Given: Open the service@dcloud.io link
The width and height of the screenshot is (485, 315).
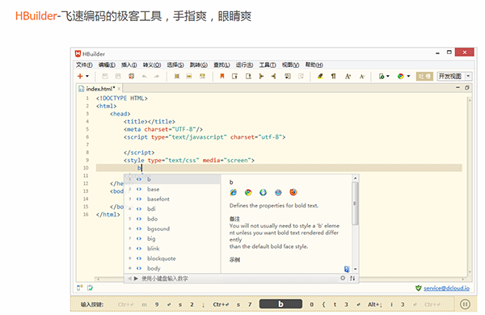Looking at the screenshot, I should (446, 288).
